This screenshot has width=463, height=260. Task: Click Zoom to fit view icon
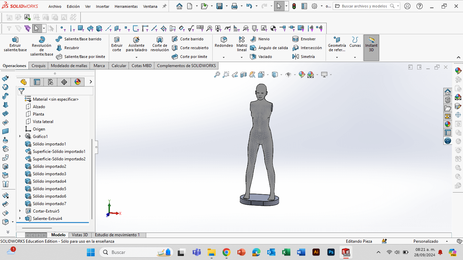(217, 75)
